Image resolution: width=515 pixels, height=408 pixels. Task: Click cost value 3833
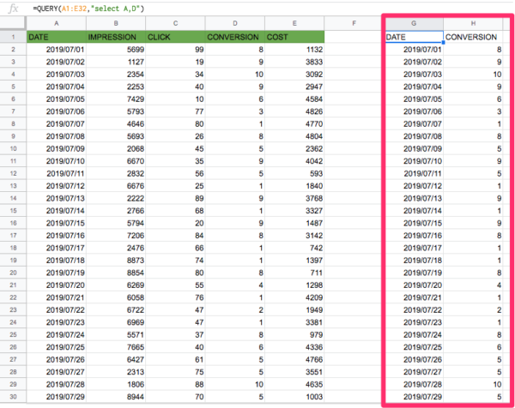(294, 62)
